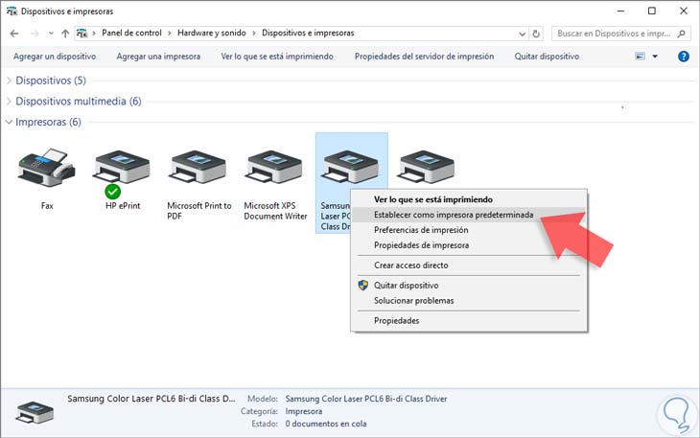Screen dimensions: 700x438
Task: Open Propiedades de impresora menu entry
Action: 421,244
